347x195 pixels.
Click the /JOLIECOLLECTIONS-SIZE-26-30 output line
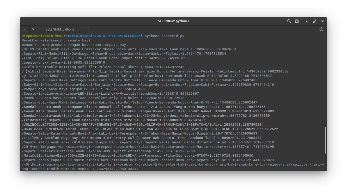pyautogui.click(x=143, y=125)
